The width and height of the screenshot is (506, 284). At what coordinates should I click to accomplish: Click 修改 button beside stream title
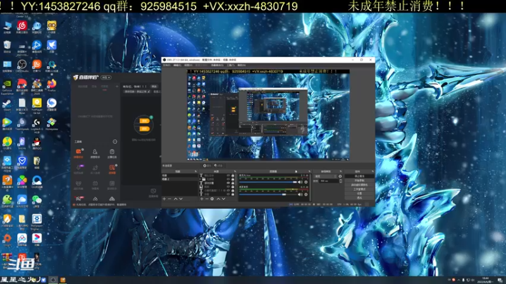click(x=154, y=86)
